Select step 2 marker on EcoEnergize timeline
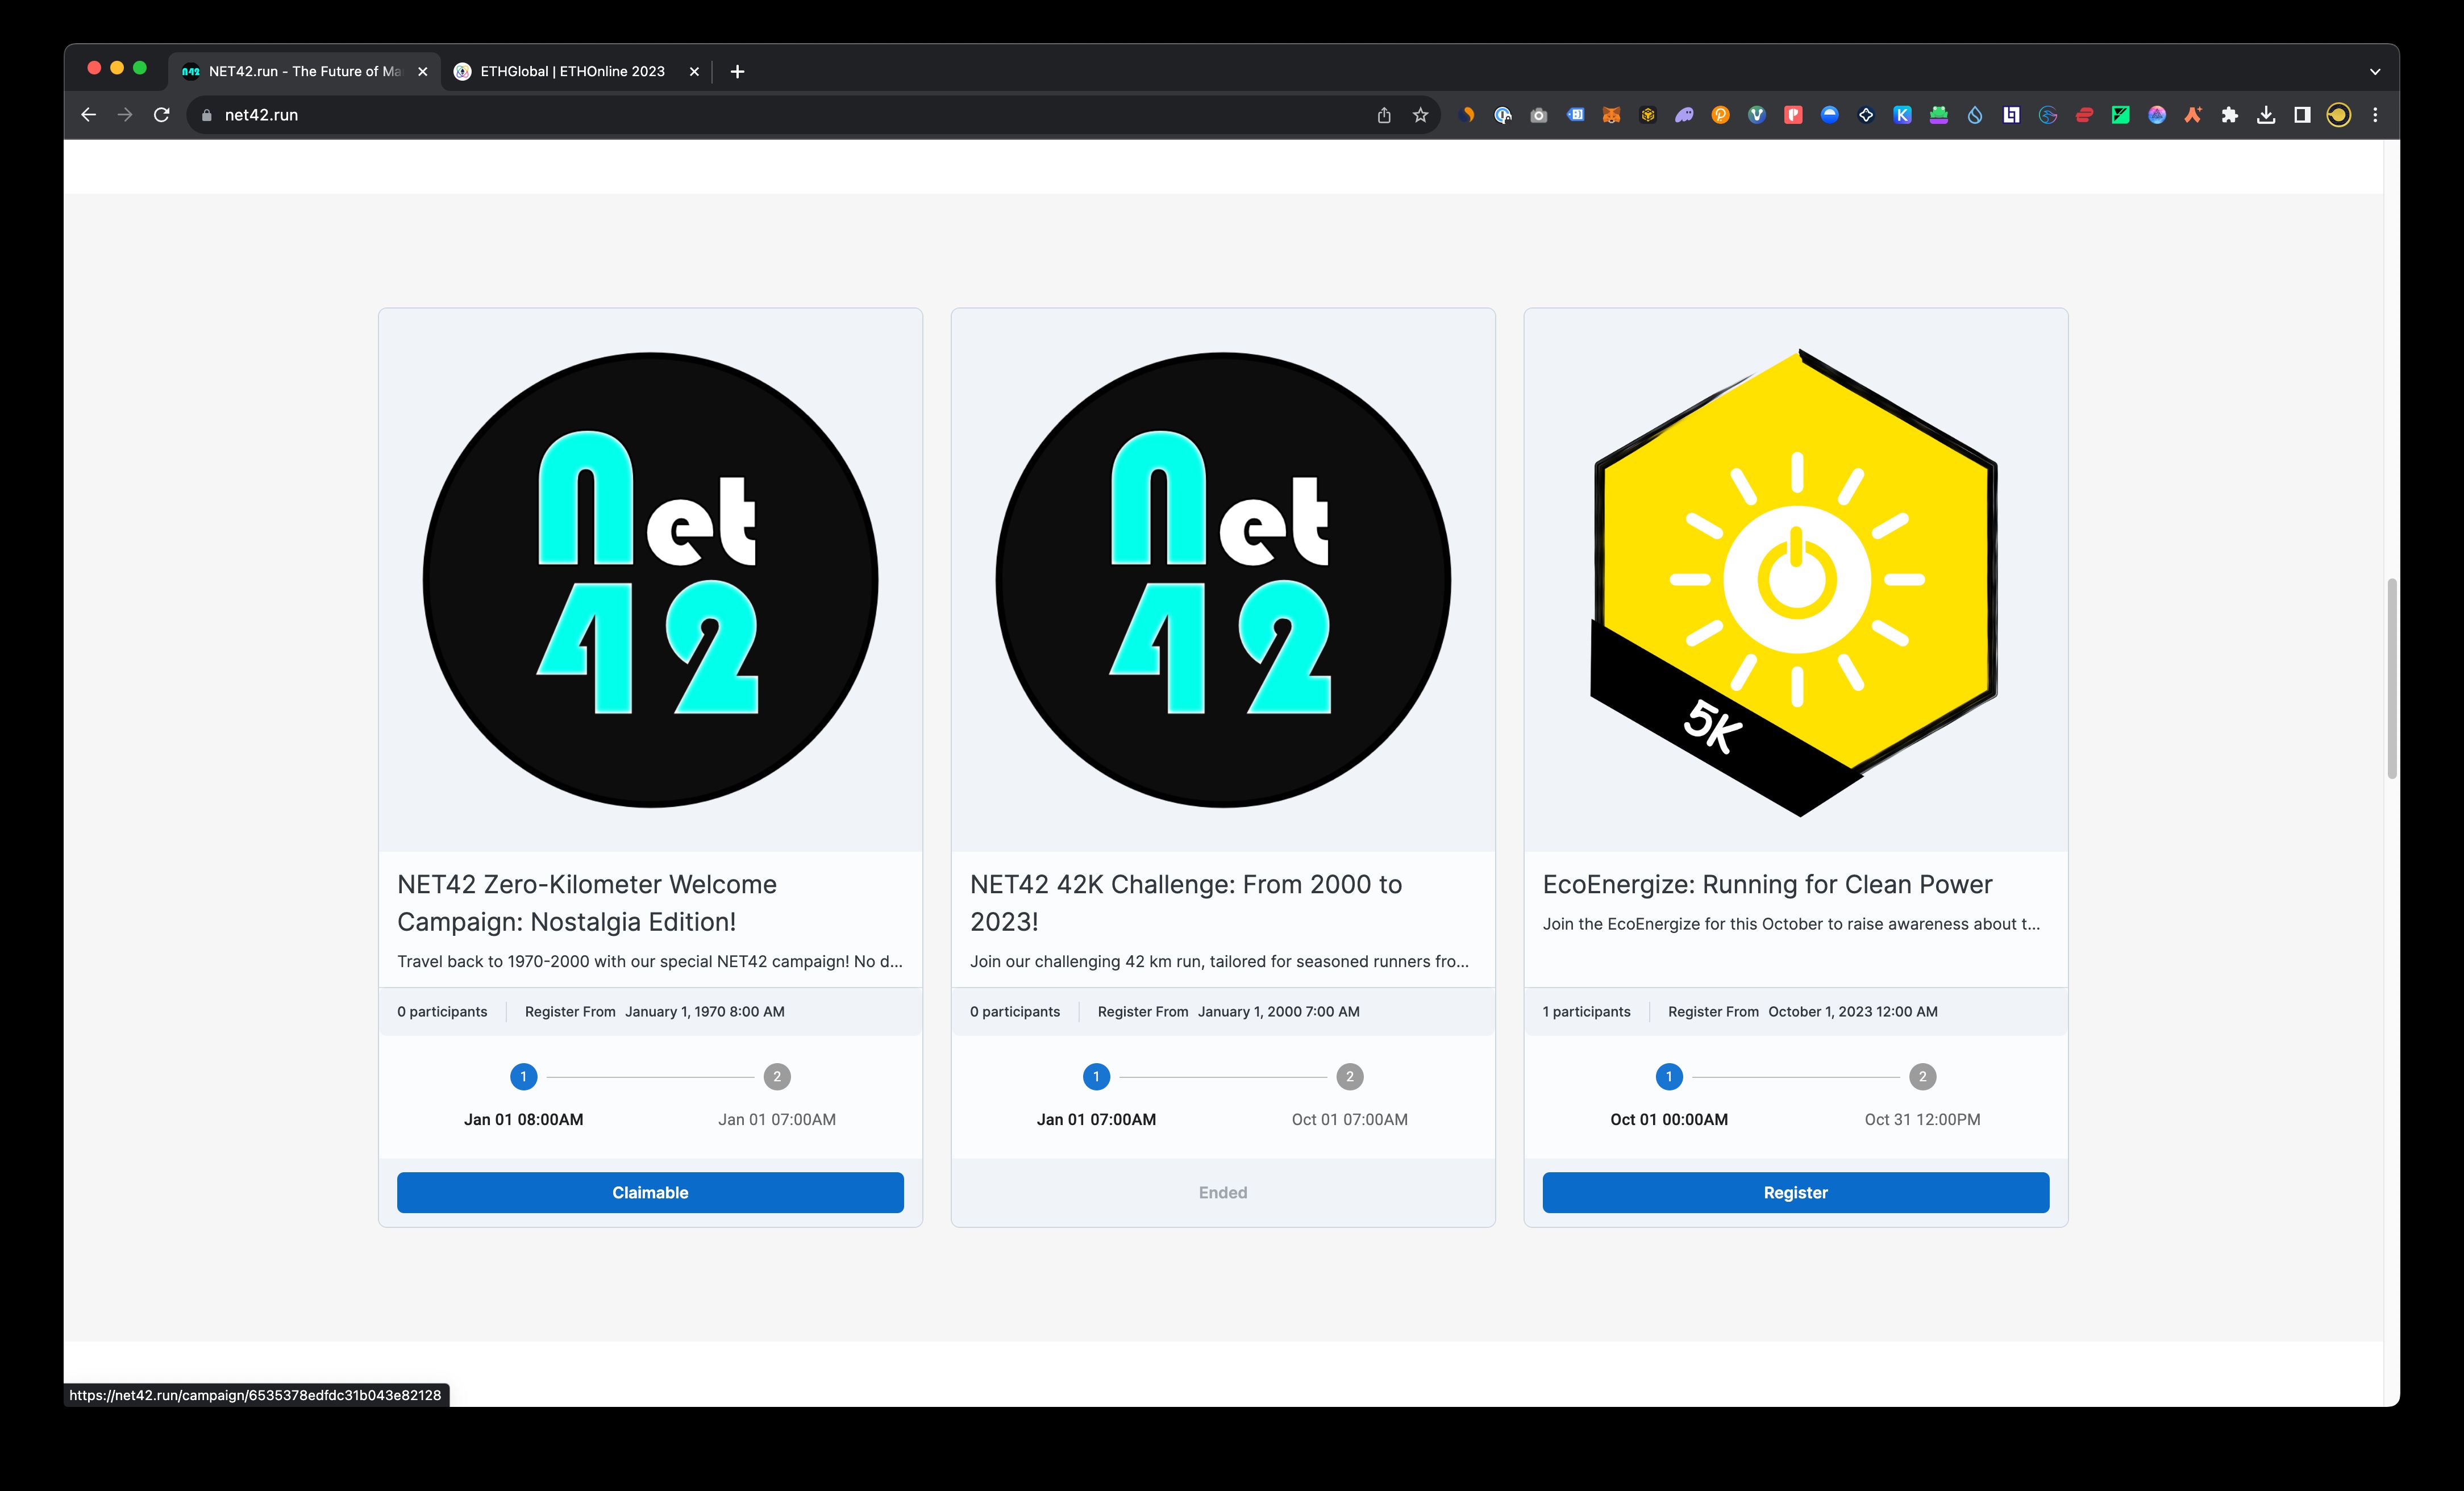This screenshot has height=1491, width=2464. [1922, 1077]
